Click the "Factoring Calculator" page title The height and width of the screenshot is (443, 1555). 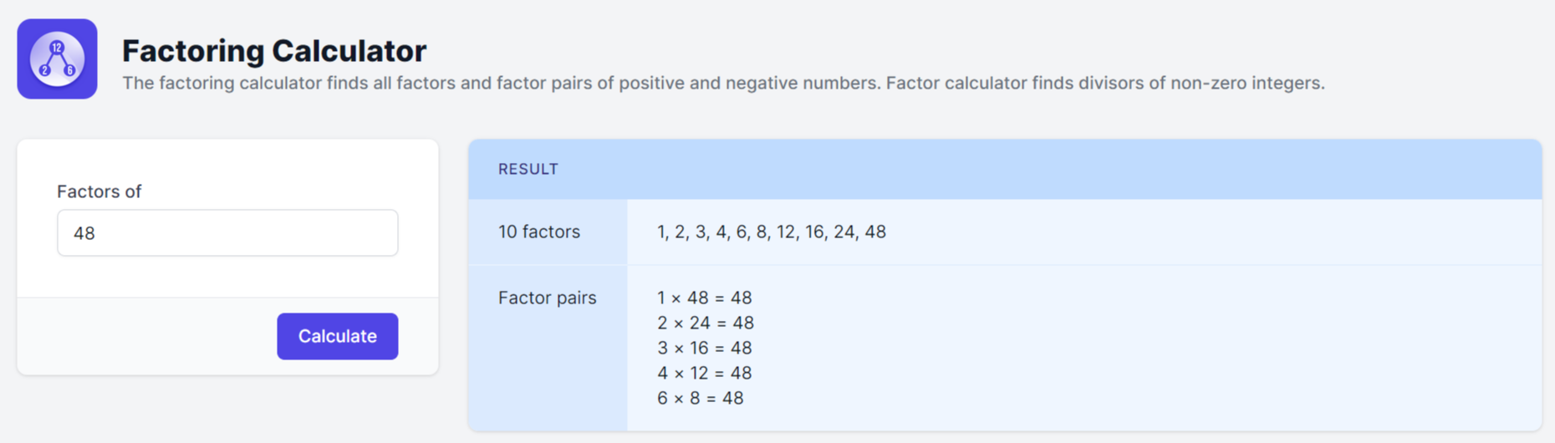pos(273,51)
